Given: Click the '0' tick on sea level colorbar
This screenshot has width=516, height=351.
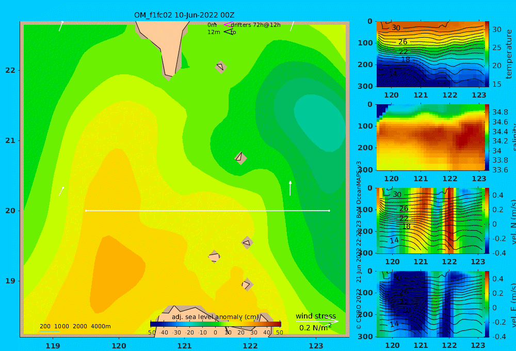Looking at the screenshot, I should 215,332.
